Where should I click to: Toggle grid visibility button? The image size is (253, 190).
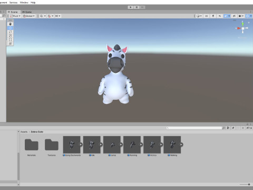point(42,16)
